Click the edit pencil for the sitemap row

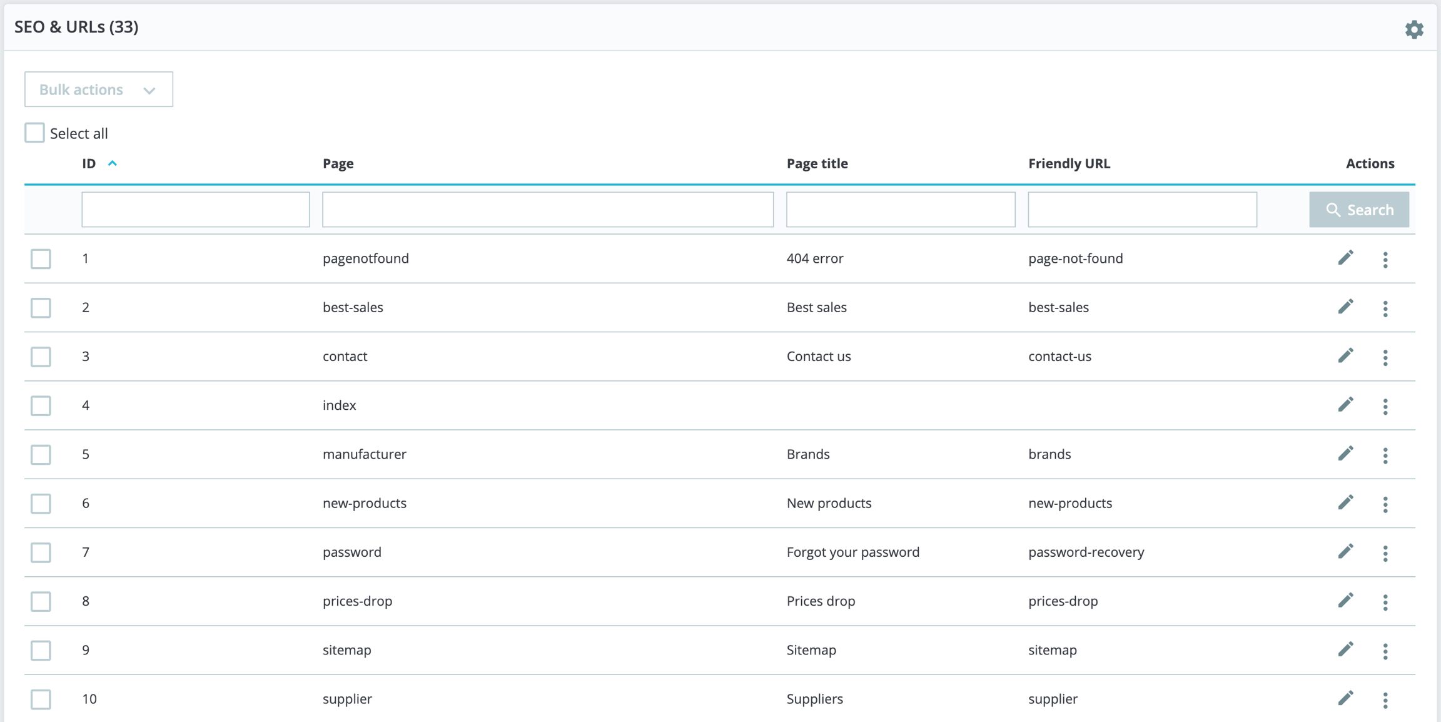point(1345,649)
